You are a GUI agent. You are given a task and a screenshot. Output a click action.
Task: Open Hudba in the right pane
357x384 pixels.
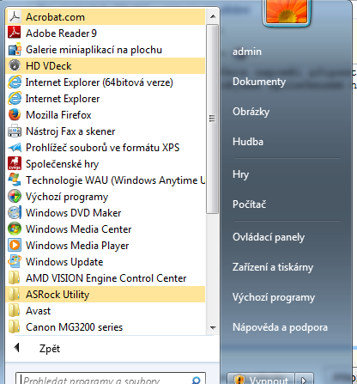click(x=248, y=142)
